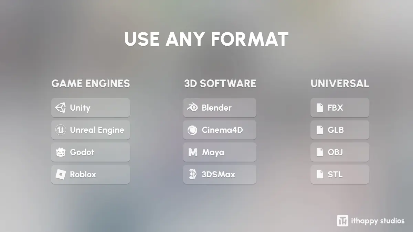Screen dimensions: 413x232
Task: Click the ithappy studios logo
Action: pos(342,221)
